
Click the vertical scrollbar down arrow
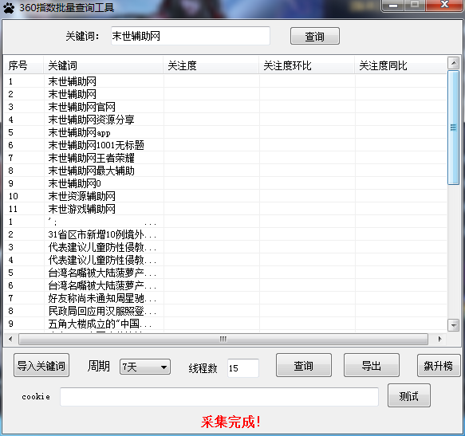click(x=453, y=325)
